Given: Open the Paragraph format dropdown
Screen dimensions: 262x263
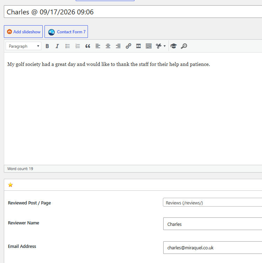Looking at the screenshot, I should pyautogui.click(x=23, y=46).
